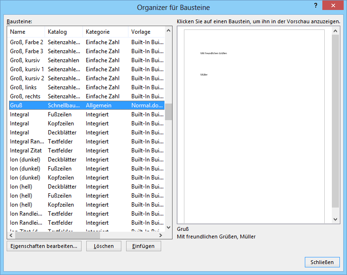Screen dimensions: 347x275
Task: Select the 'Groß, Farbe 2' entry
Action: (27, 42)
